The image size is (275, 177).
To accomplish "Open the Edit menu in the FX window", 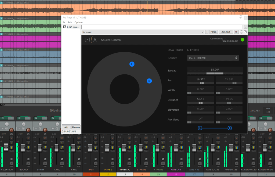I will pos(70,23).
